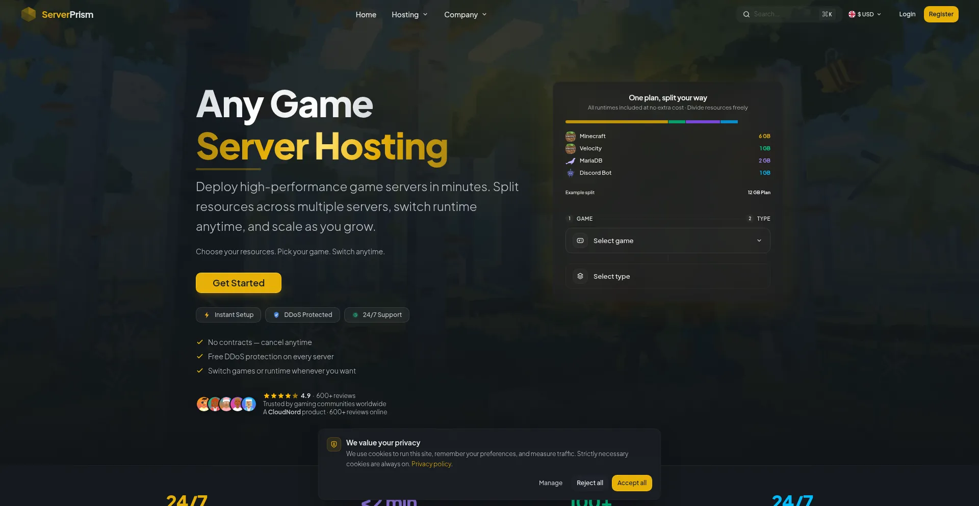The width and height of the screenshot is (979, 506).
Task: Open the Privacy policy link
Action: pos(431,464)
